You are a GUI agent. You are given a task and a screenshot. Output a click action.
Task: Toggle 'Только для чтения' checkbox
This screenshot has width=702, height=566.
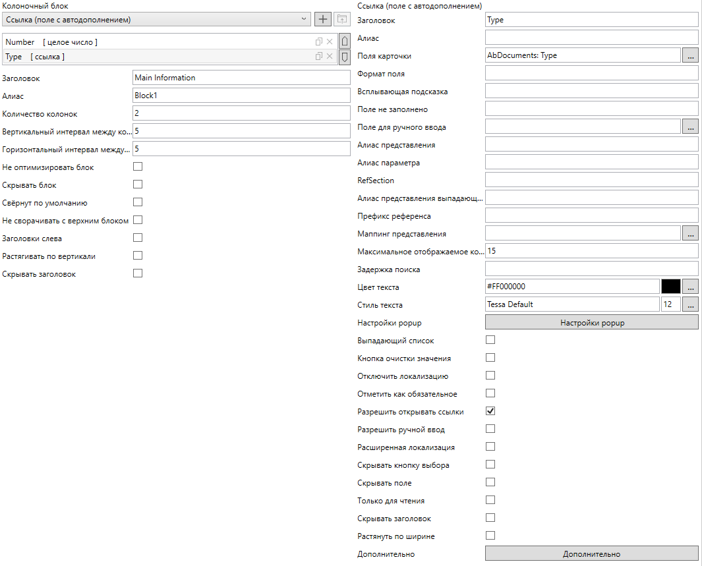(490, 500)
